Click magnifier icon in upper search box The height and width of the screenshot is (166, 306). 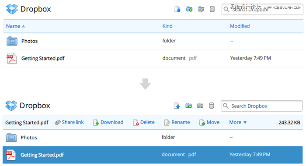point(226,9)
